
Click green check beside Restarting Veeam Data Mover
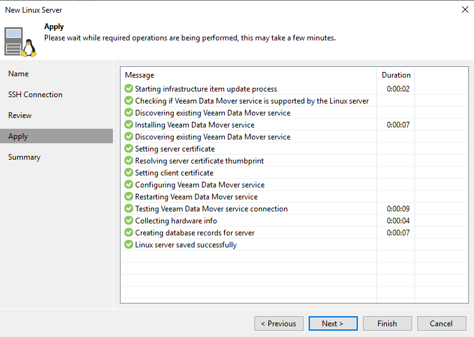click(129, 196)
